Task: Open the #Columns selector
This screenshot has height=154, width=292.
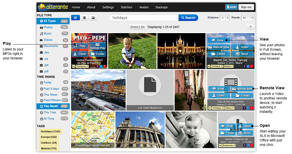Action: [224, 18]
